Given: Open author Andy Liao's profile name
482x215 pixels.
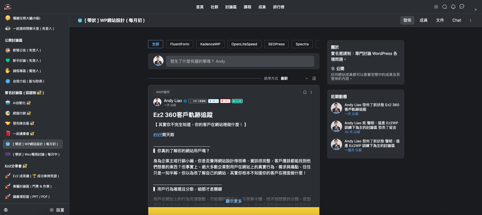Looking at the screenshot, I should pyautogui.click(x=173, y=101).
